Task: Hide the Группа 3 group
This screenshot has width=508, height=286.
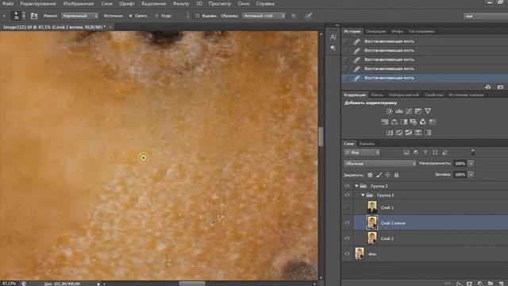Action: (347, 186)
